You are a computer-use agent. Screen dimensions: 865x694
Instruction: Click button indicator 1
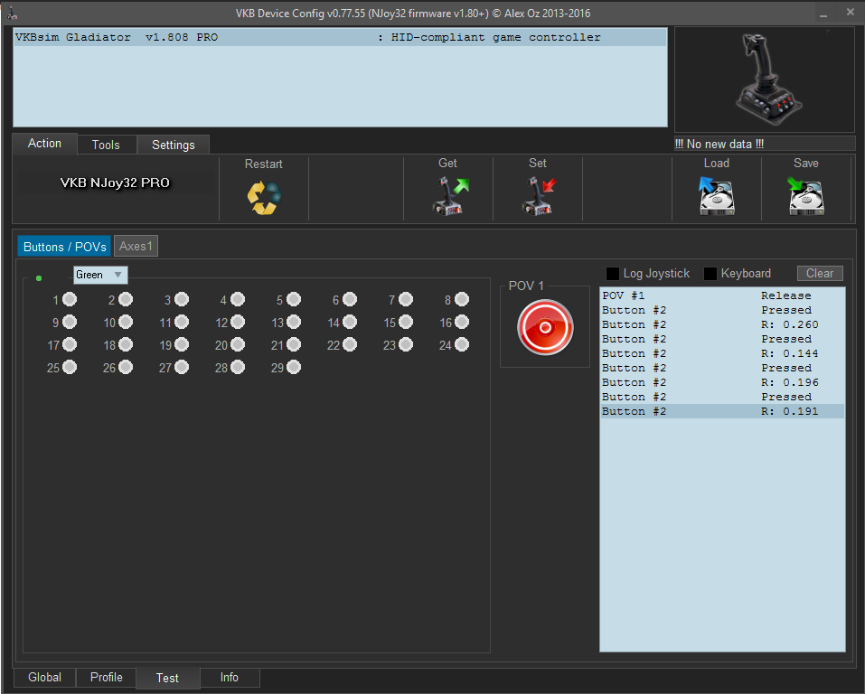[70, 299]
